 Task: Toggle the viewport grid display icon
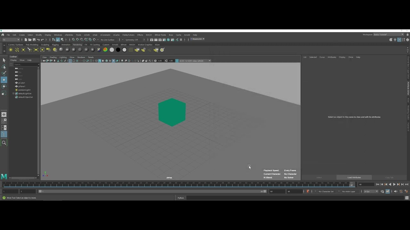[70, 61]
